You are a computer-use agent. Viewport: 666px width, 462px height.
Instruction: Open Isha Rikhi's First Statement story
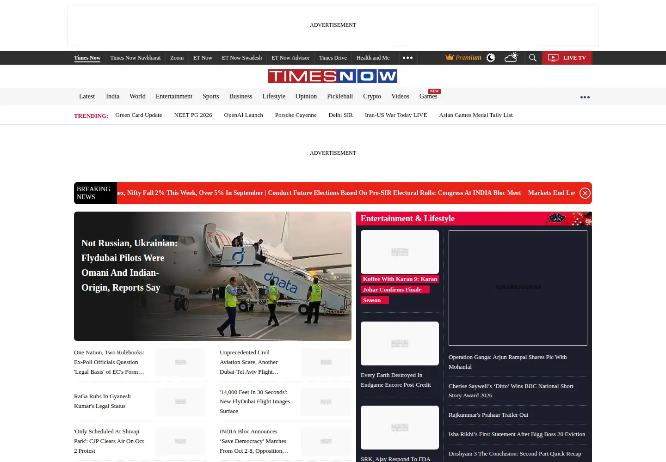click(x=517, y=434)
